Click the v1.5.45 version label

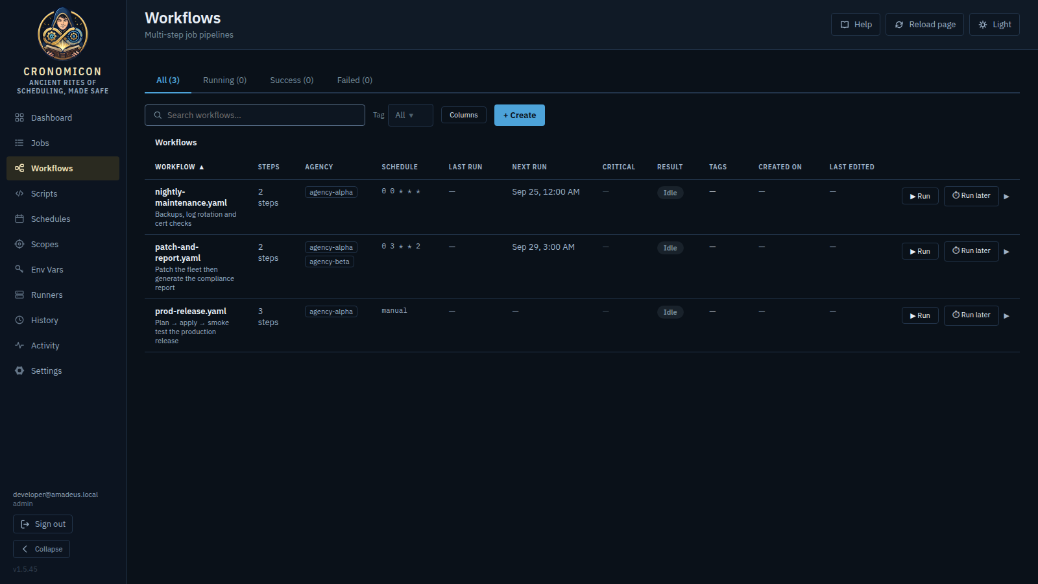click(x=25, y=569)
